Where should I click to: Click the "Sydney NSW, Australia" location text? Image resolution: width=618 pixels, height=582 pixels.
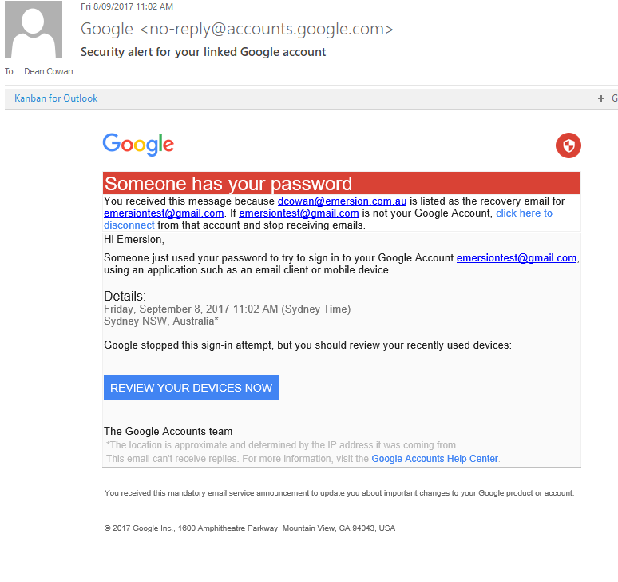[160, 321]
